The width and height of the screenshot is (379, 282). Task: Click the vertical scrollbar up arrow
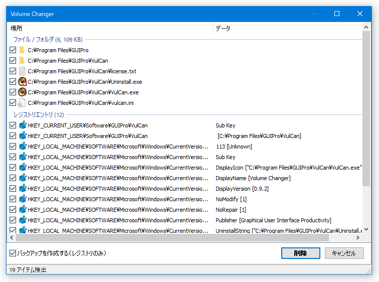coord(366,27)
